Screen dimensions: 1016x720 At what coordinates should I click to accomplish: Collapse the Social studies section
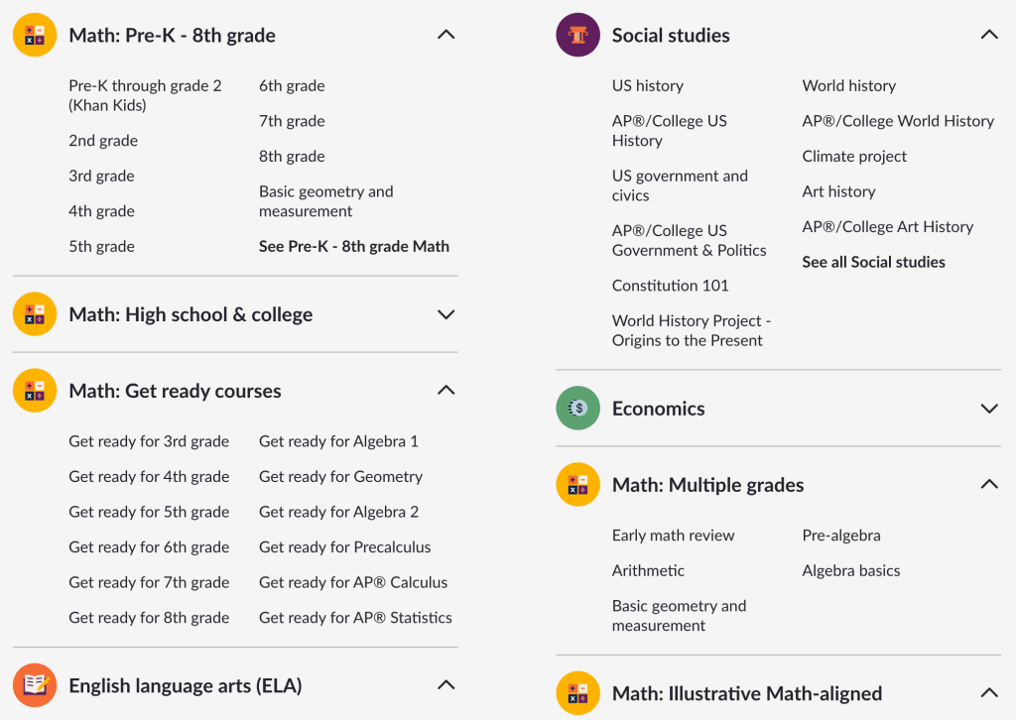coord(988,34)
